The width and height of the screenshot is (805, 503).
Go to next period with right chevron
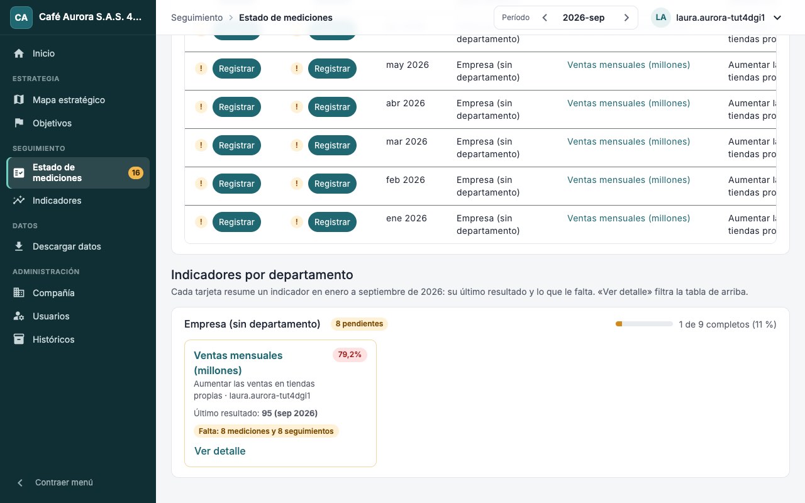626,18
